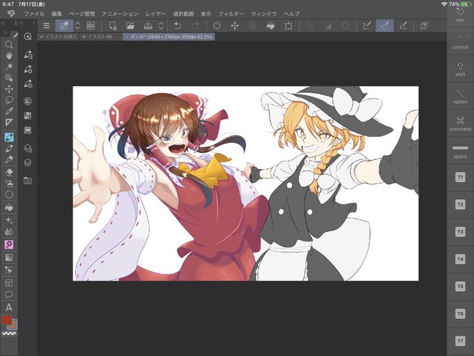Image resolution: width=474 pixels, height=356 pixels.
Task: Open the ウィンドウ menu
Action: (x=264, y=14)
